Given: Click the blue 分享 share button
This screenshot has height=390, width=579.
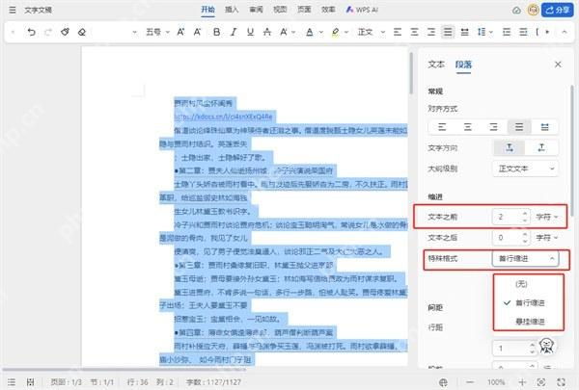Looking at the screenshot, I should point(557,10).
